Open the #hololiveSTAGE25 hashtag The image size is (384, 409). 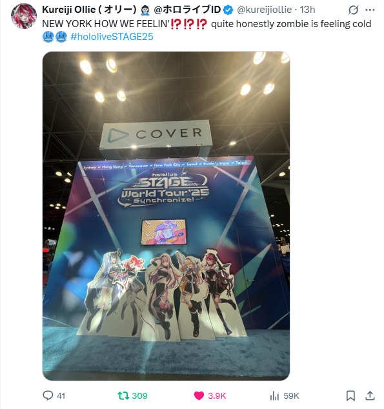(x=112, y=37)
